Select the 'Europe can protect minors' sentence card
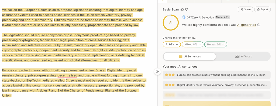Viewport: 276px width, 106px height. (x=216, y=75)
